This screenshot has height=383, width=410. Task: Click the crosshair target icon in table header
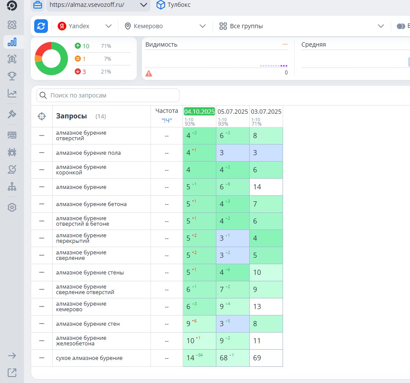tap(41, 116)
